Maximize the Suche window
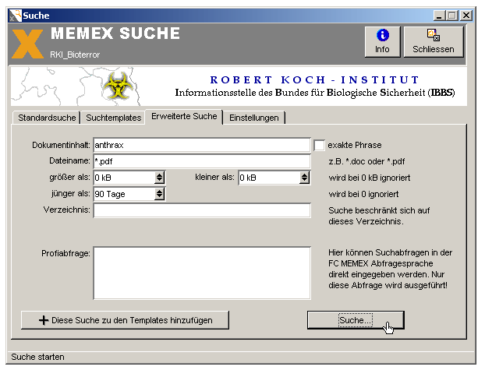485x370 pixels. point(452,16)
